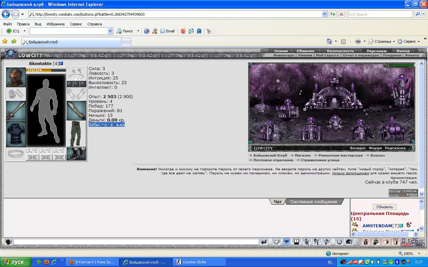Click the Выход menu item
Viewport: 428px width, 267px height.
403,51
